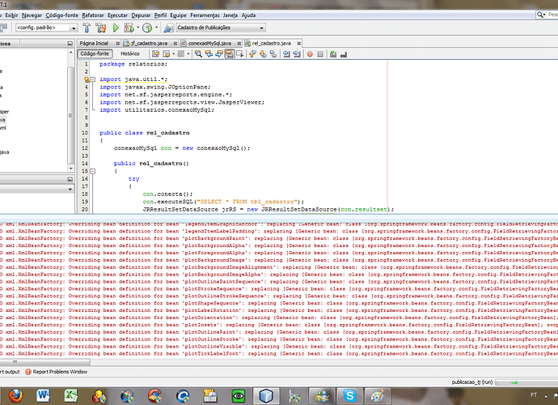Click the Debug Project icon

(x=129, y=28)
